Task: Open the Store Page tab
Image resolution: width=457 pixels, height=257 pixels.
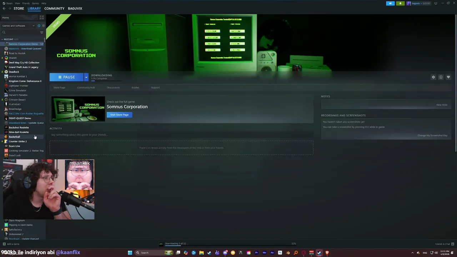Action: 59,87
